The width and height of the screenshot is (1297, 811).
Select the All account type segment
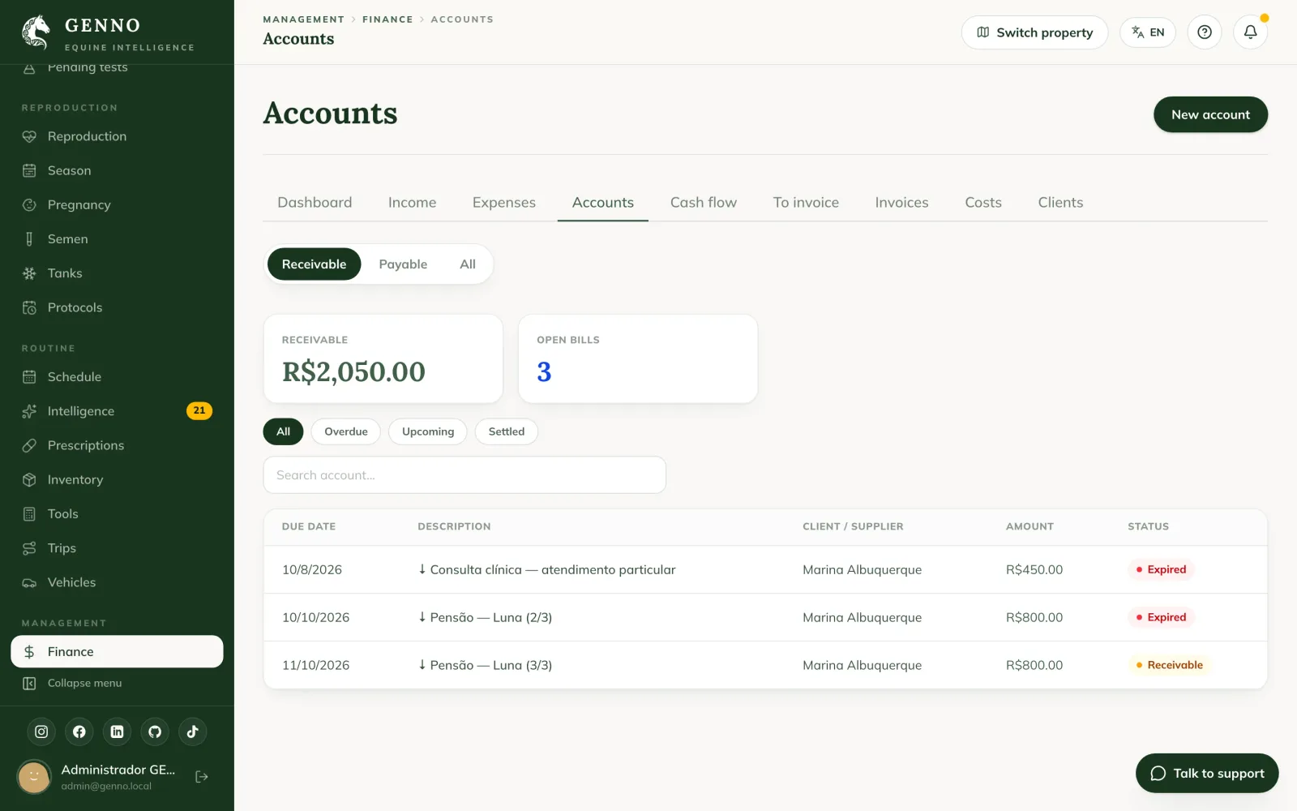(468, 264)
